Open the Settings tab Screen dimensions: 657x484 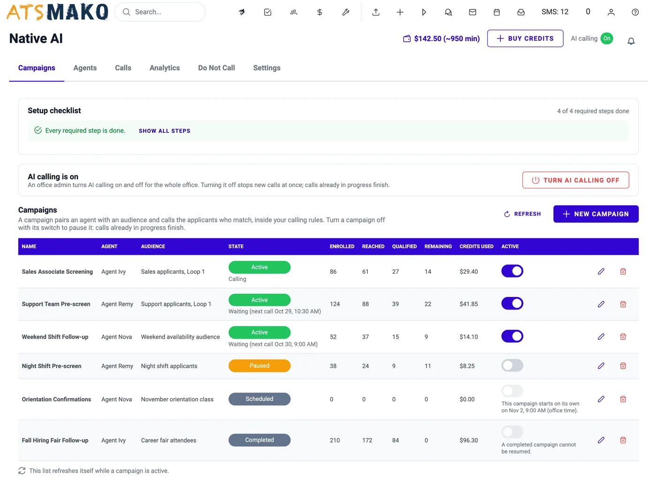267,68
